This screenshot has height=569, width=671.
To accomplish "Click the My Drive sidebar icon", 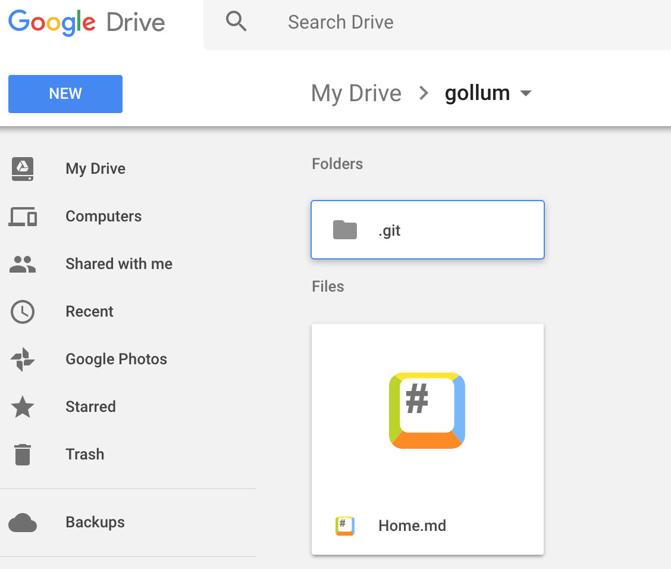I will click(x=23, y=168).
